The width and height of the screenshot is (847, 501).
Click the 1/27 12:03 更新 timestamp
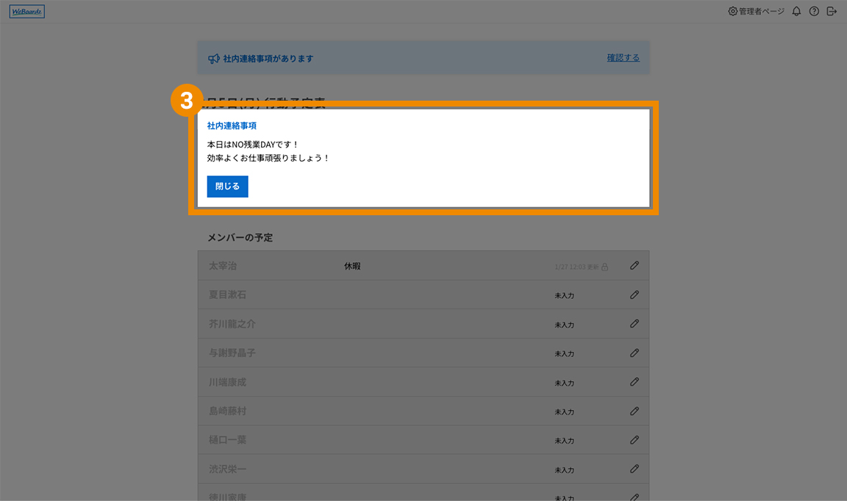tap(576, 267)
